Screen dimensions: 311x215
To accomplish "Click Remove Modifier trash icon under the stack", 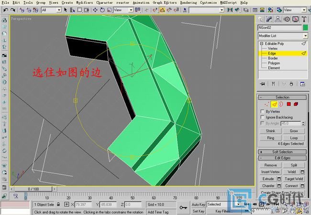I will [291, 84].
